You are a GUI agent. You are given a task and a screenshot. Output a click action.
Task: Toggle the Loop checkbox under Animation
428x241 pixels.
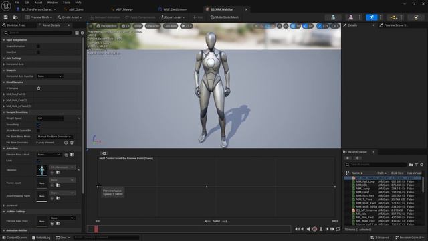pyautogui.click(x=39, y=161)
